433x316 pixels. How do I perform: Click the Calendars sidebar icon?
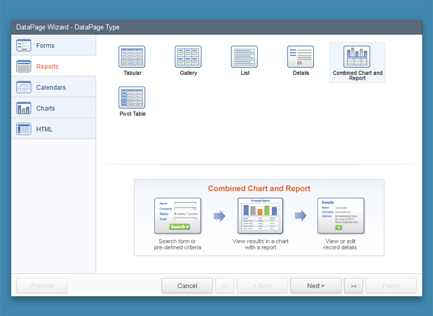[24, 87]
